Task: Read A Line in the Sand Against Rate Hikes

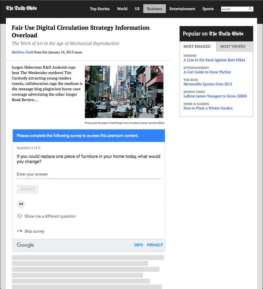Action: (214, 60)
